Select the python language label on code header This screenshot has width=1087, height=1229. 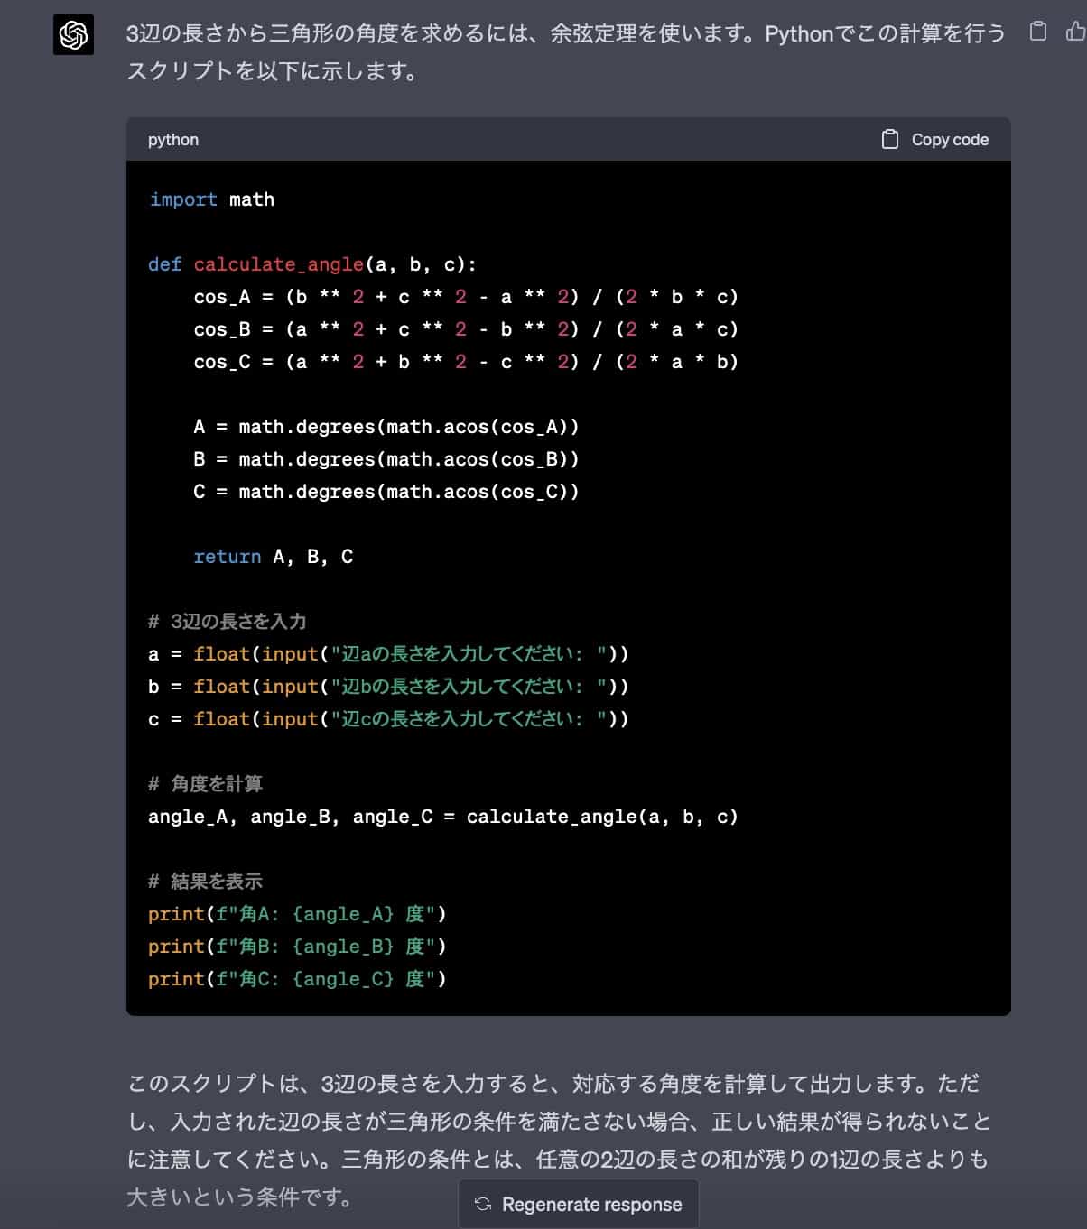(172, 139)
